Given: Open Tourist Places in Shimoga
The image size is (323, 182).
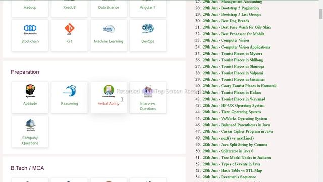Looking at the screenshot, I should (234, 66).
